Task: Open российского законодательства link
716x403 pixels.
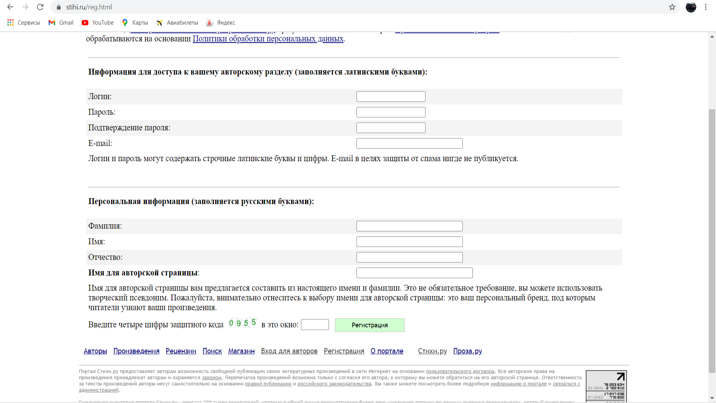Action: pyautogui.click(x=335, y=384)
